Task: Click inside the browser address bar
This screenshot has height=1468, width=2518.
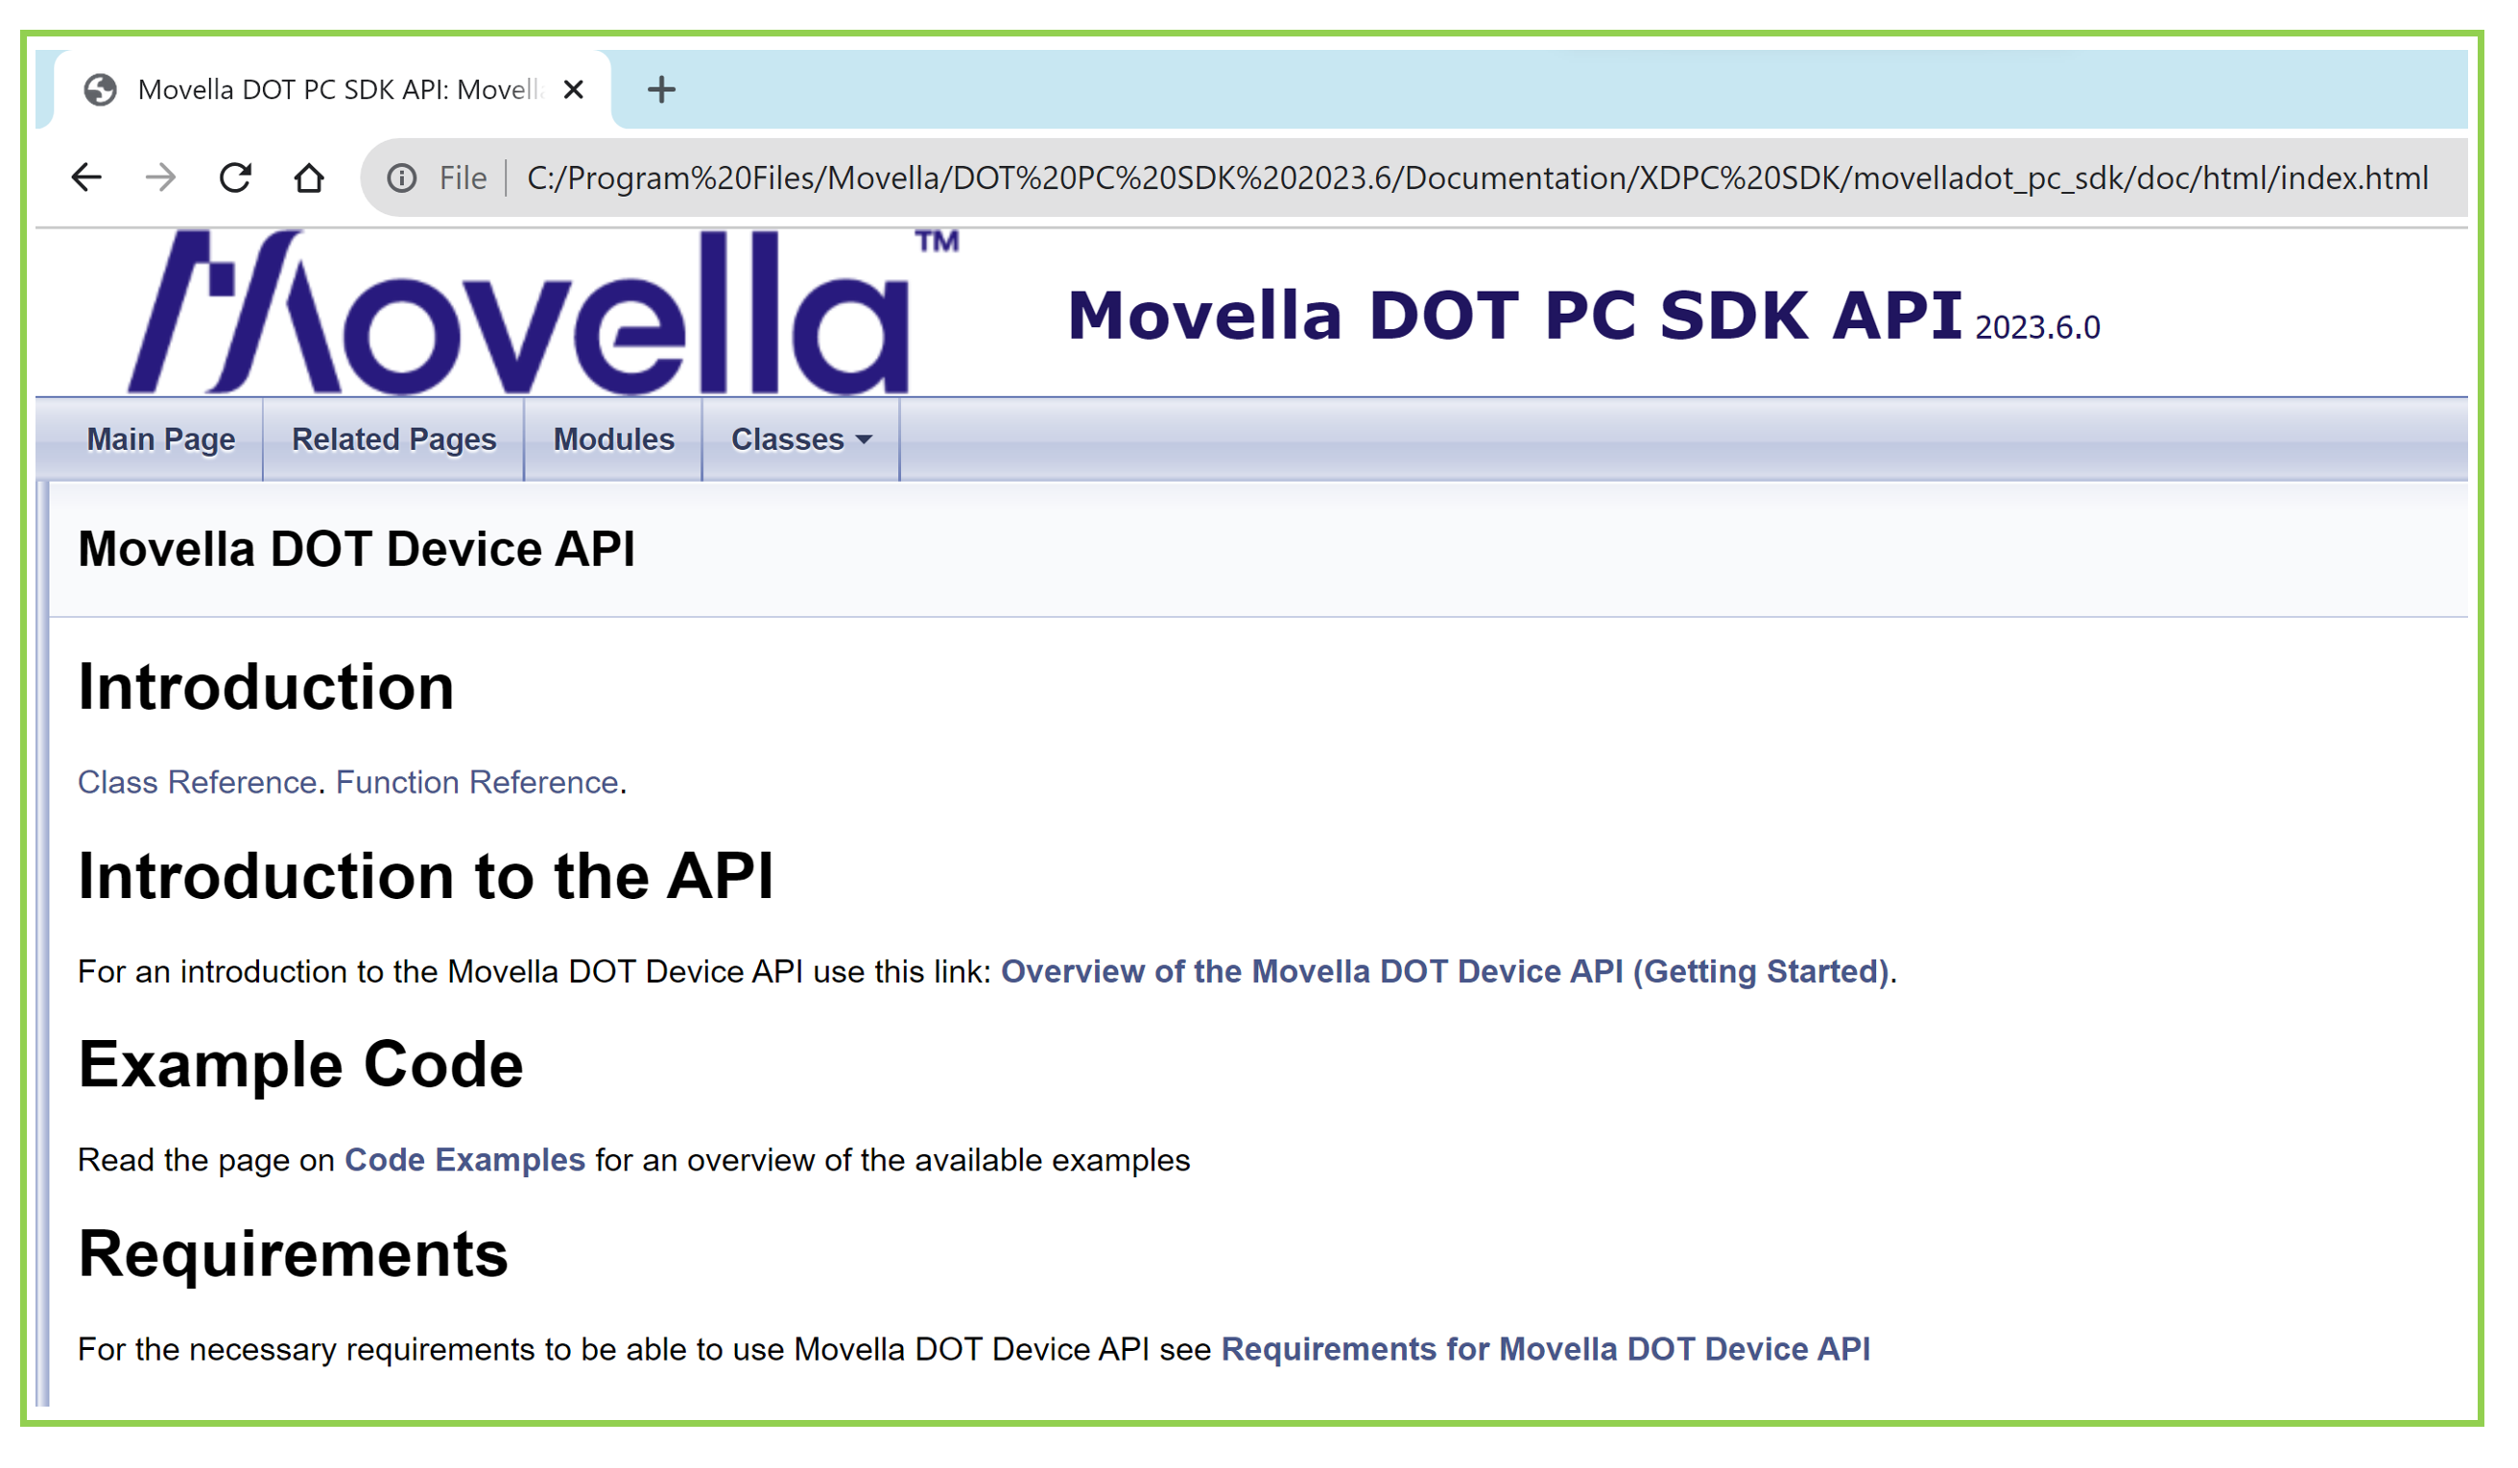Action: click(1399, 178)
